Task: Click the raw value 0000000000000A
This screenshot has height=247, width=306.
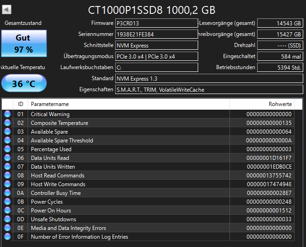Action: pyautogui.click(x=269, y=140)
